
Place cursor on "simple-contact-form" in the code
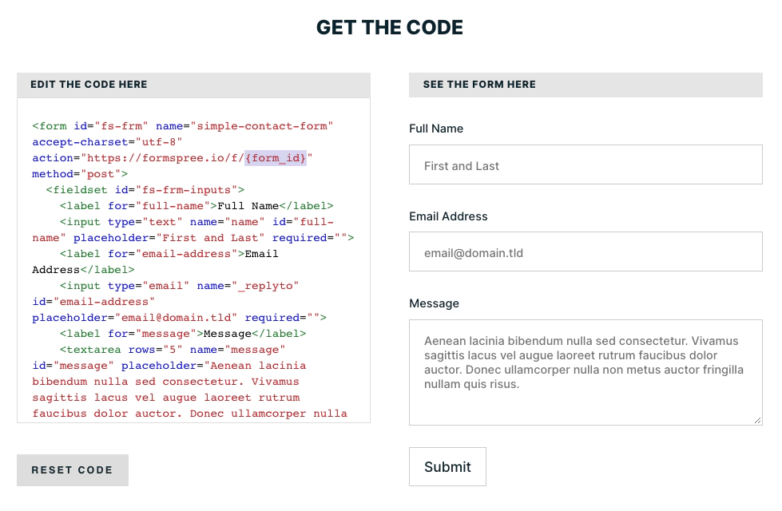pos(264,126)
